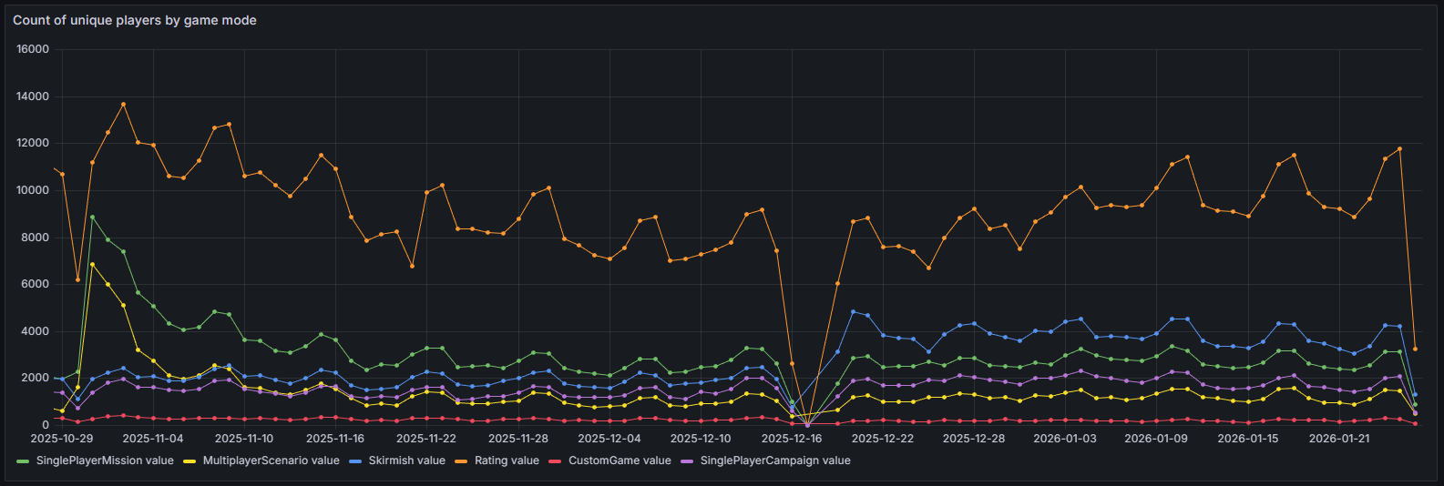
Task: Click the zero-value point at the mid-December dip
Action: pos(807,425)
